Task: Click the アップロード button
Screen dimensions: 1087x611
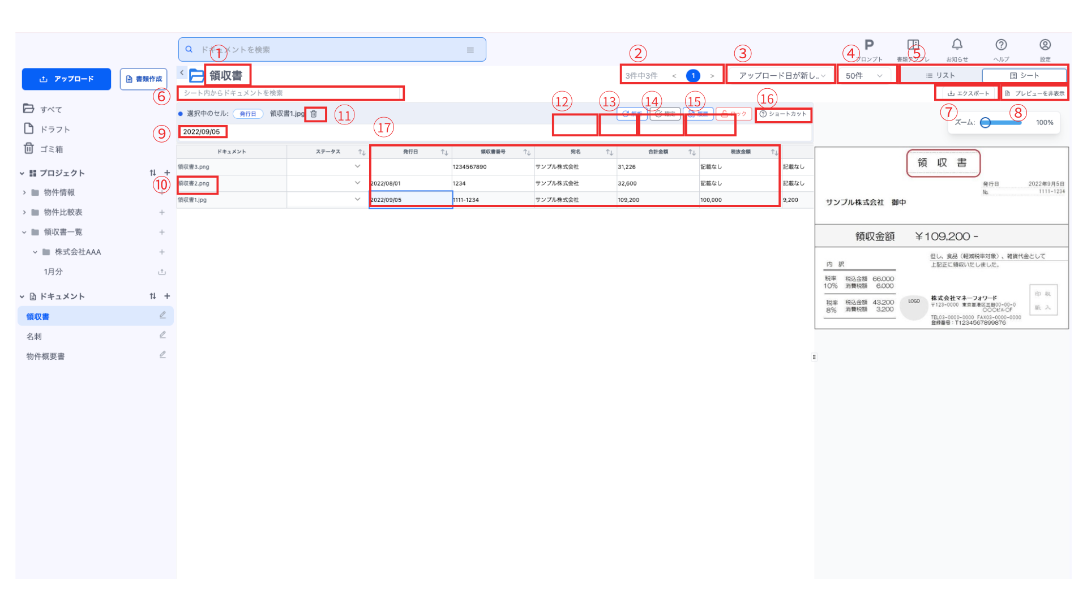Action: pyautogui.click(x=66, y=79)
